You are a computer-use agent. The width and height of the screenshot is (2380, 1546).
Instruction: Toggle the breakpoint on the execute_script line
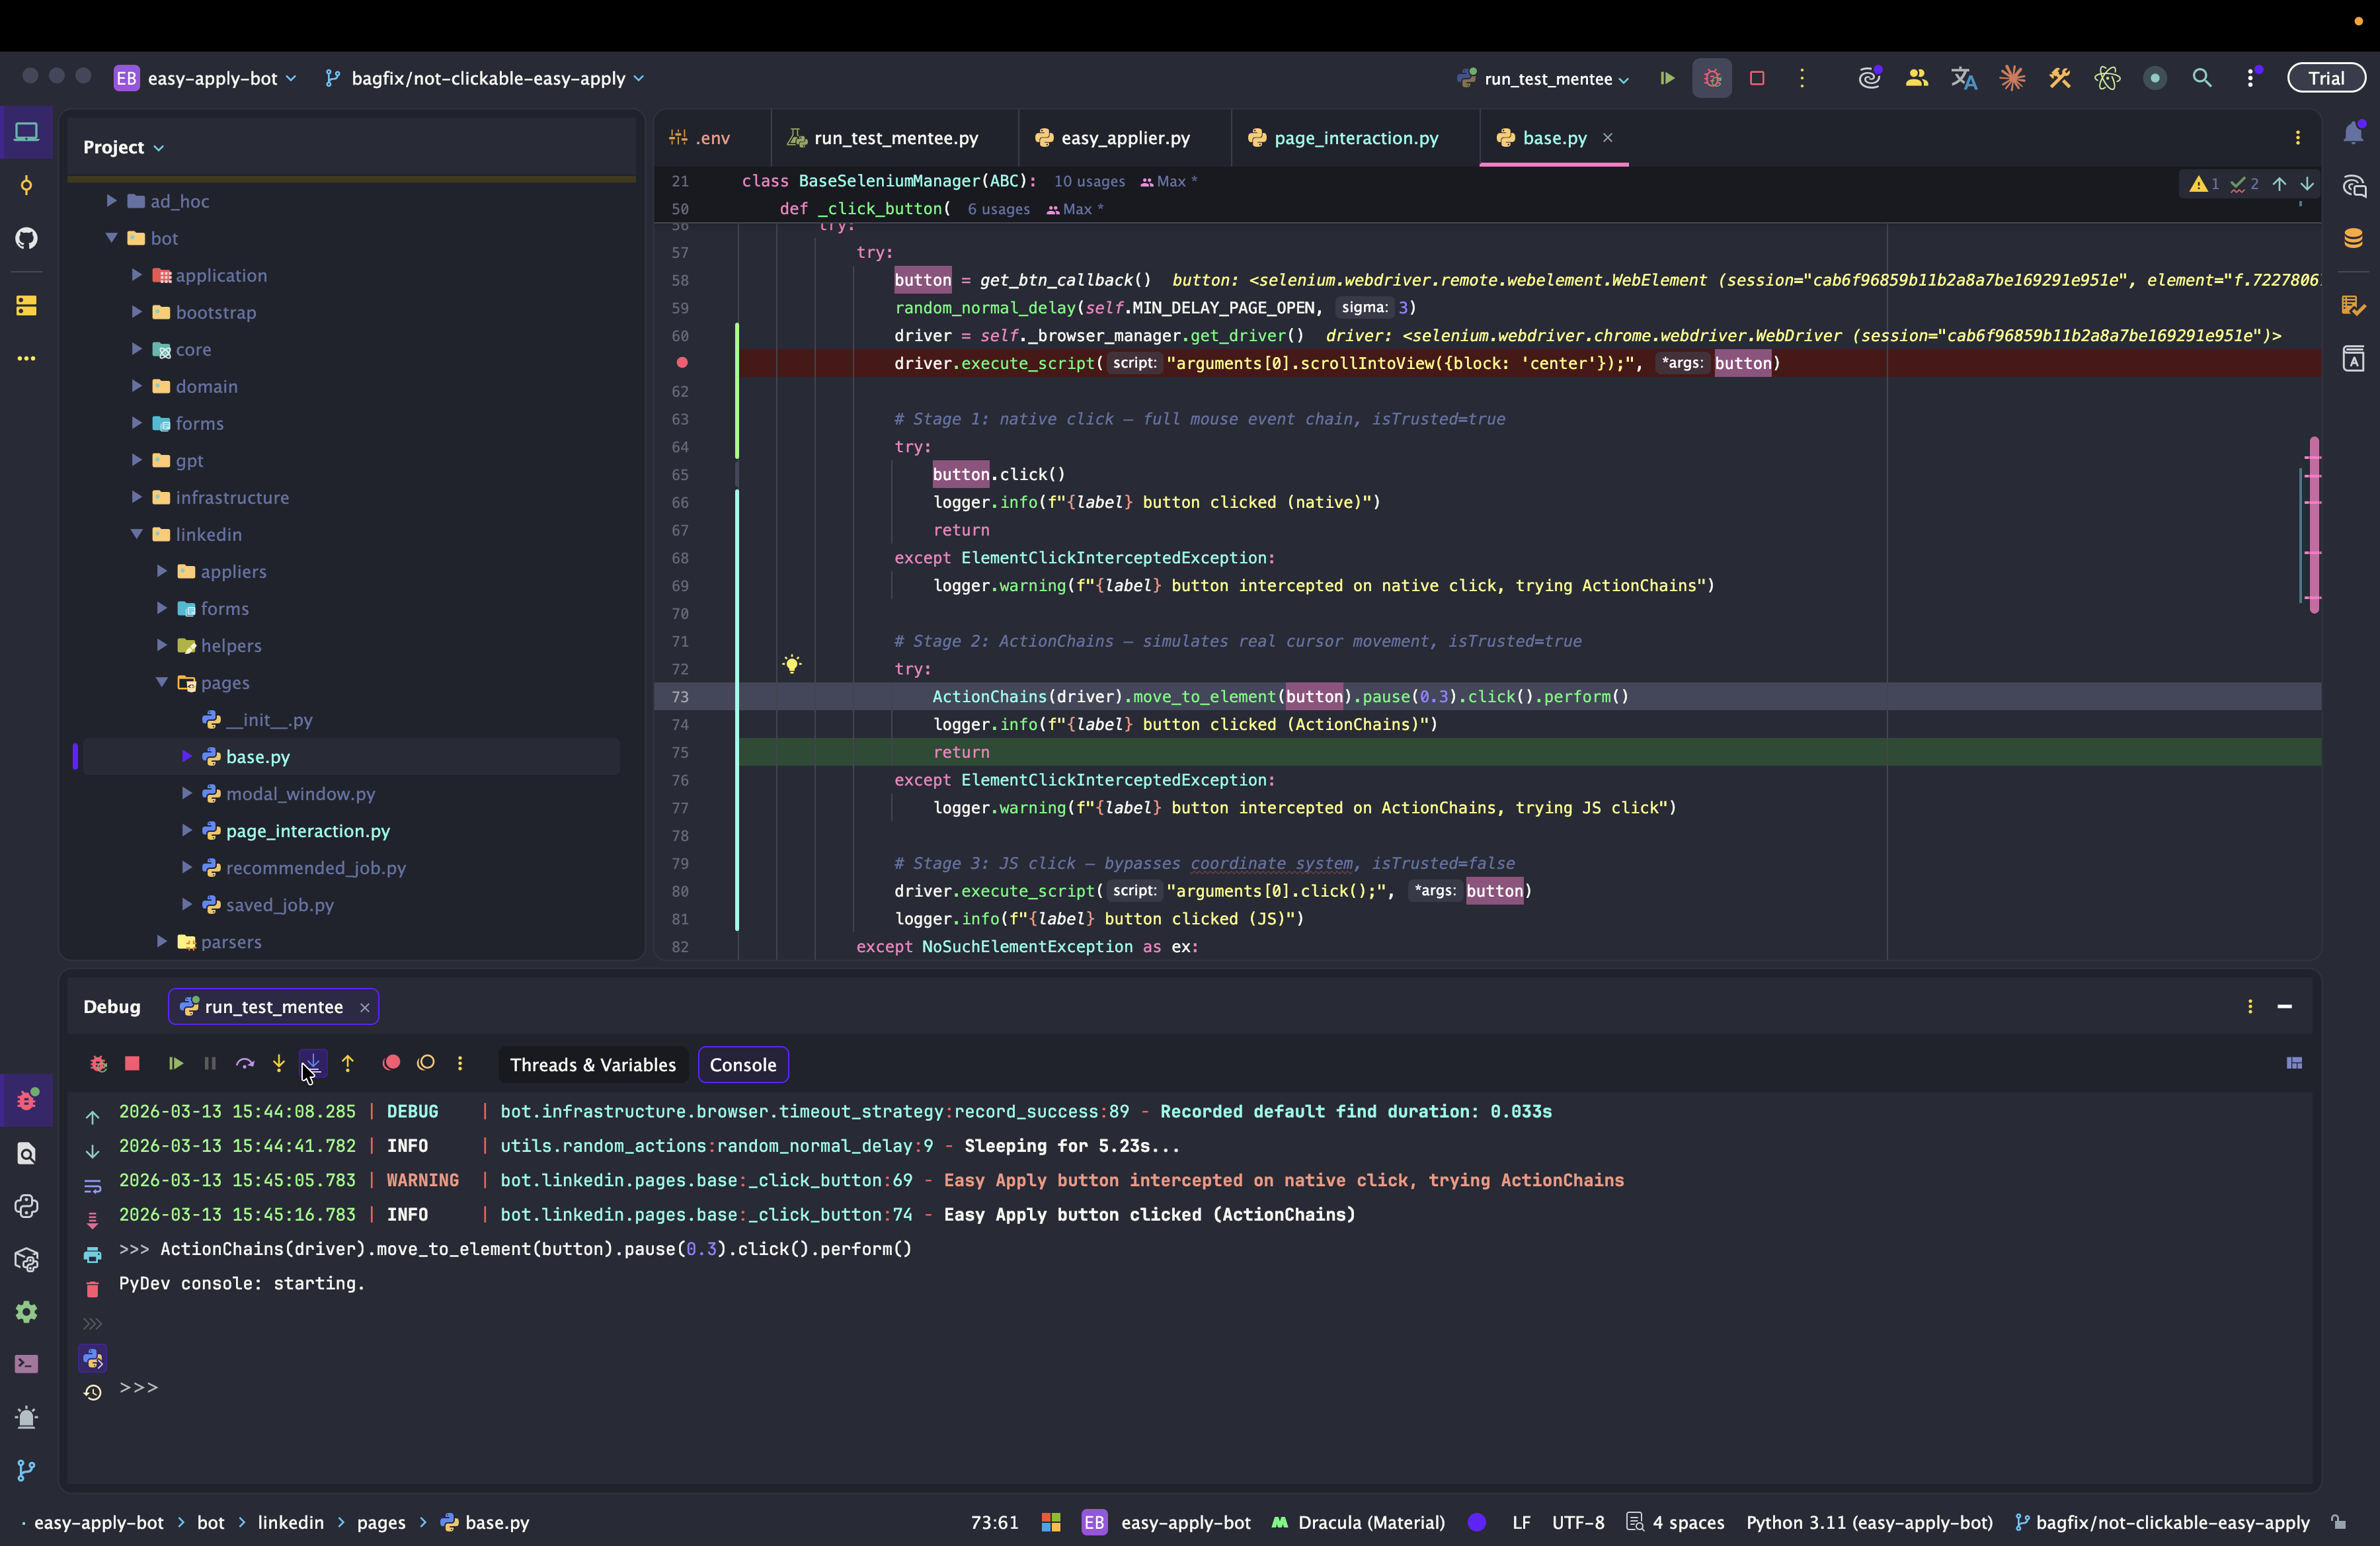682,363
